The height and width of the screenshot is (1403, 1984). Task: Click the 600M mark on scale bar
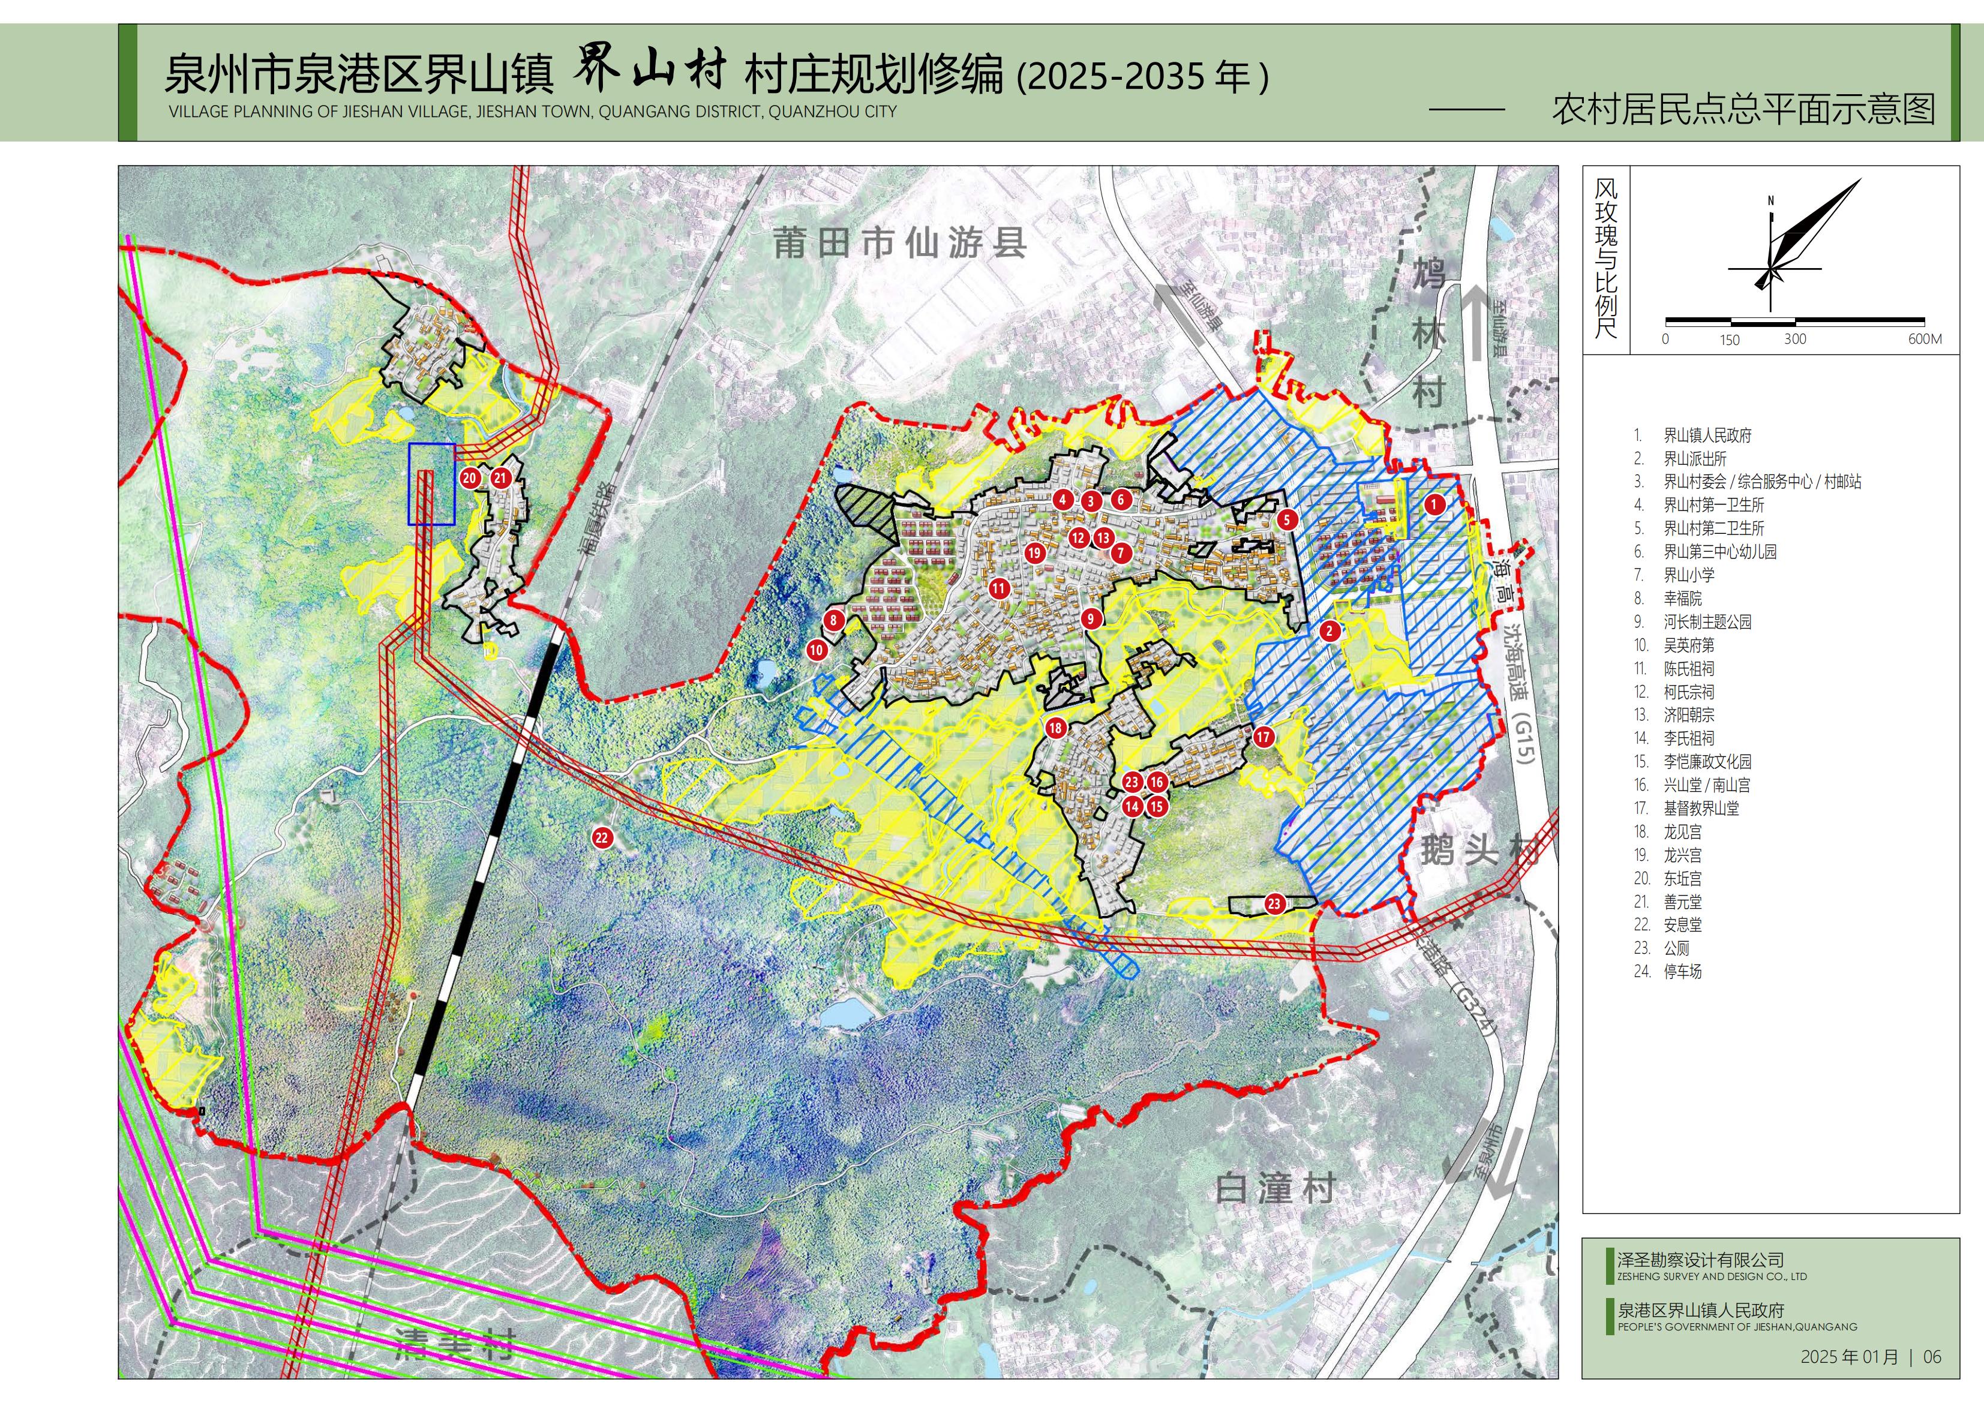click(1925, 340)
